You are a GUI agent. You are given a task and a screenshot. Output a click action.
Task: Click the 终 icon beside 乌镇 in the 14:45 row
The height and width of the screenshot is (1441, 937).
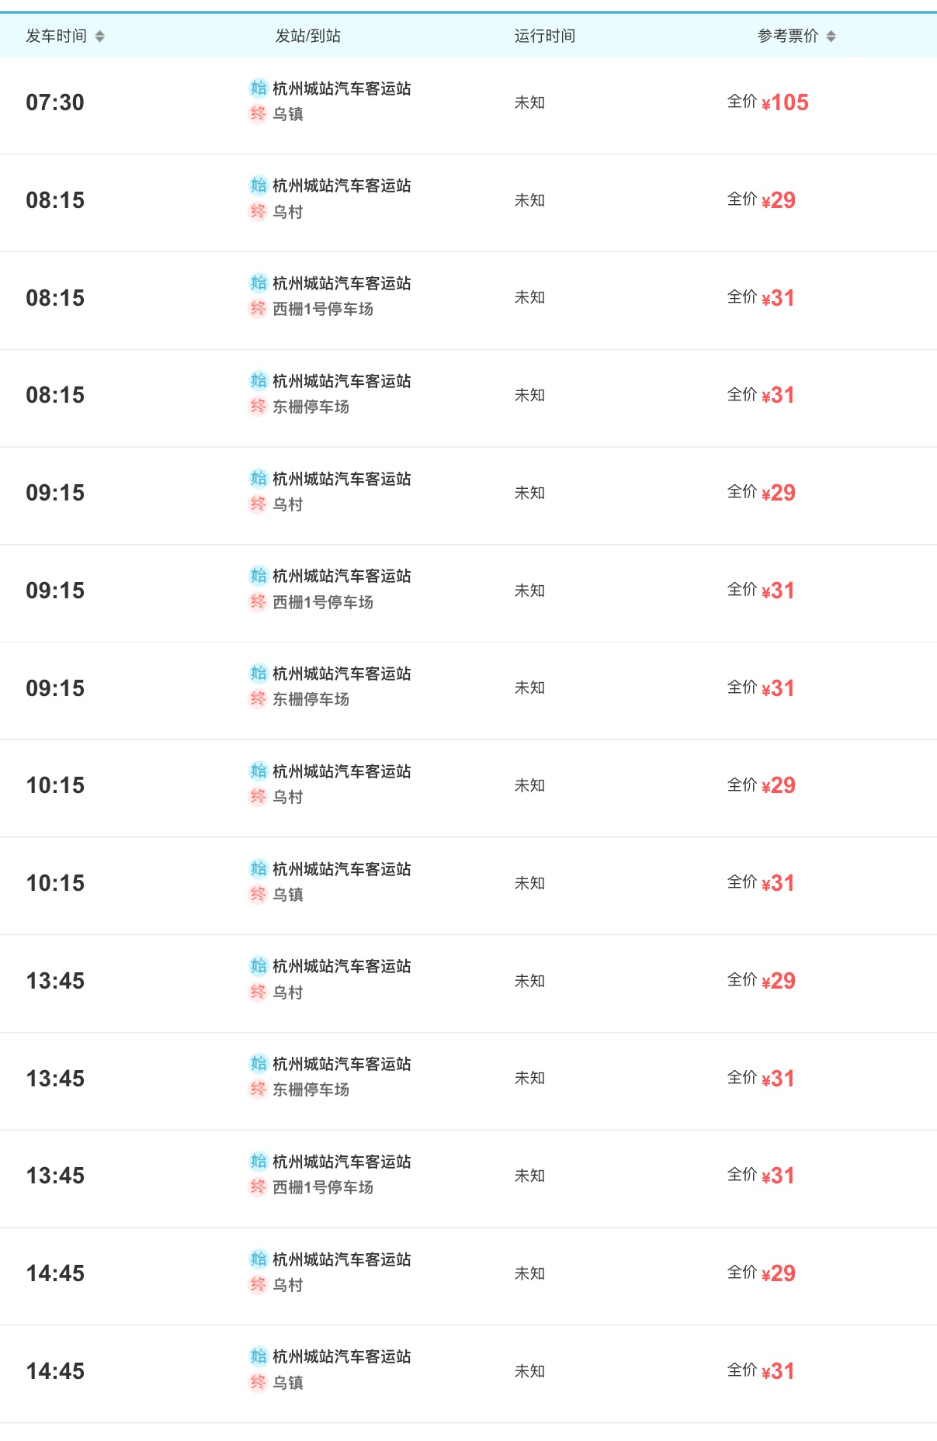pos(258,1382)
